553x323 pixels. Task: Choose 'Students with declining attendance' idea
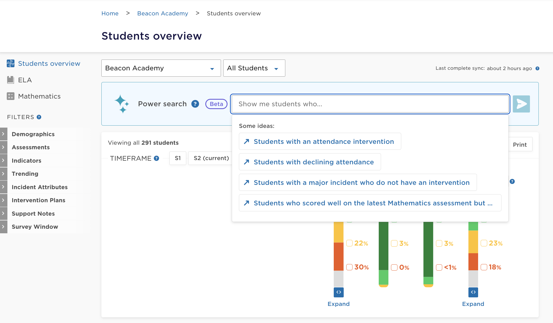click(x=310, y=162)
